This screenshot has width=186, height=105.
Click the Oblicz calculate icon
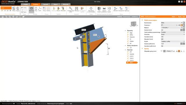click(x=76, y=9)
